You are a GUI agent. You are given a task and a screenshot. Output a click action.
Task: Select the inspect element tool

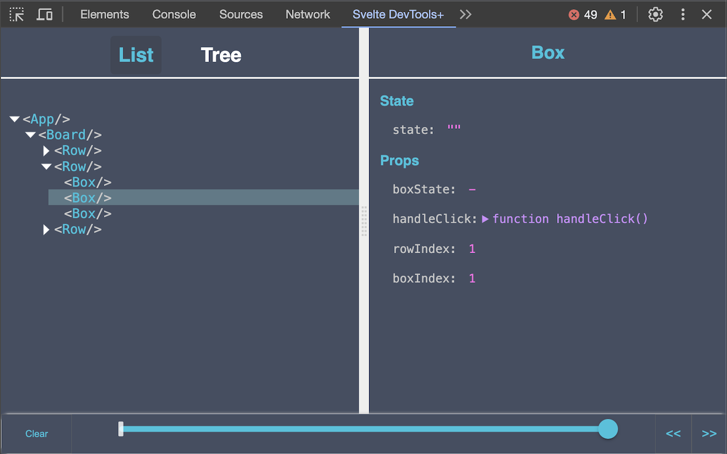(16, 14)
